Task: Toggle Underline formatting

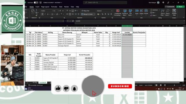Action: (x=48, y=14)
